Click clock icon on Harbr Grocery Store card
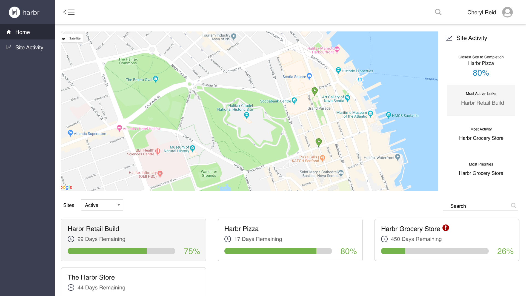526x296 pixels. (x=384, y=239)
